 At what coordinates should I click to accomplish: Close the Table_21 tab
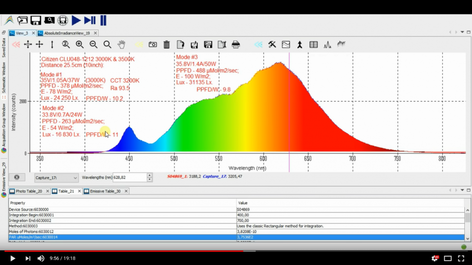pos(79,191)
